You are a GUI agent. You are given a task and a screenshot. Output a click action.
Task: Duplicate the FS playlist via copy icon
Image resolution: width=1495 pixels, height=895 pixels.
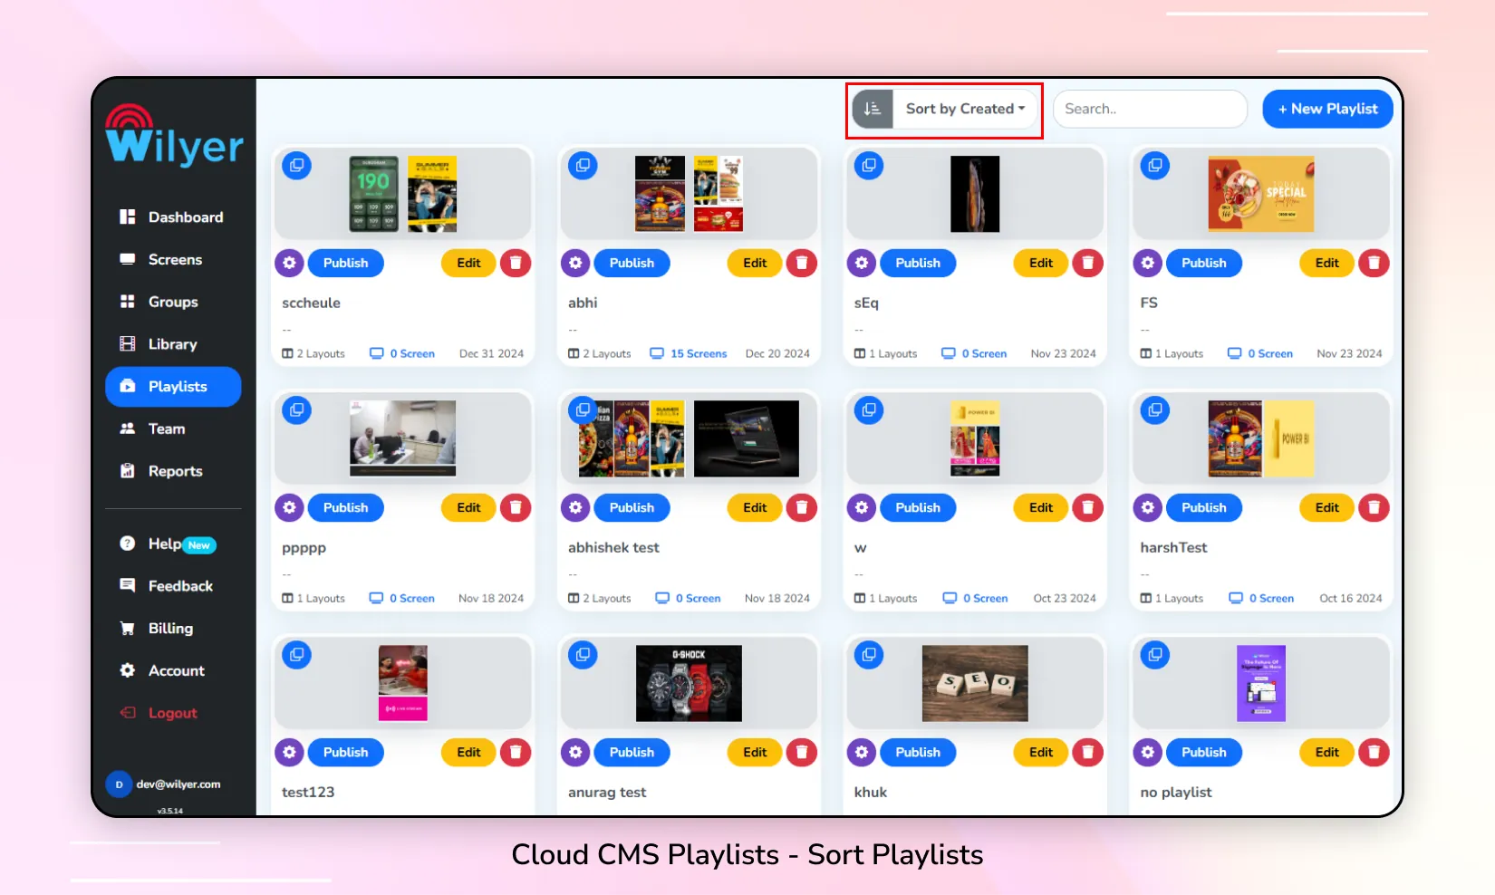(1155, 166)
